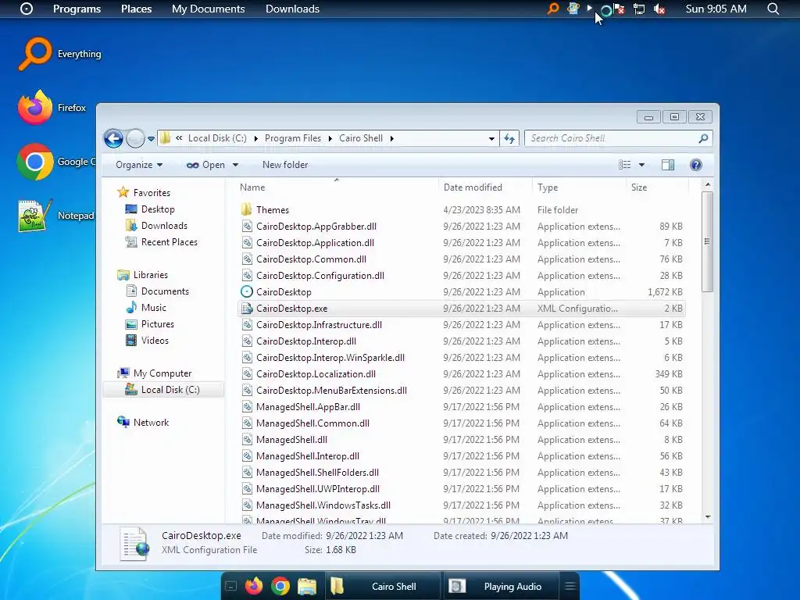Go back in Explorer navigation

point(113,138)
